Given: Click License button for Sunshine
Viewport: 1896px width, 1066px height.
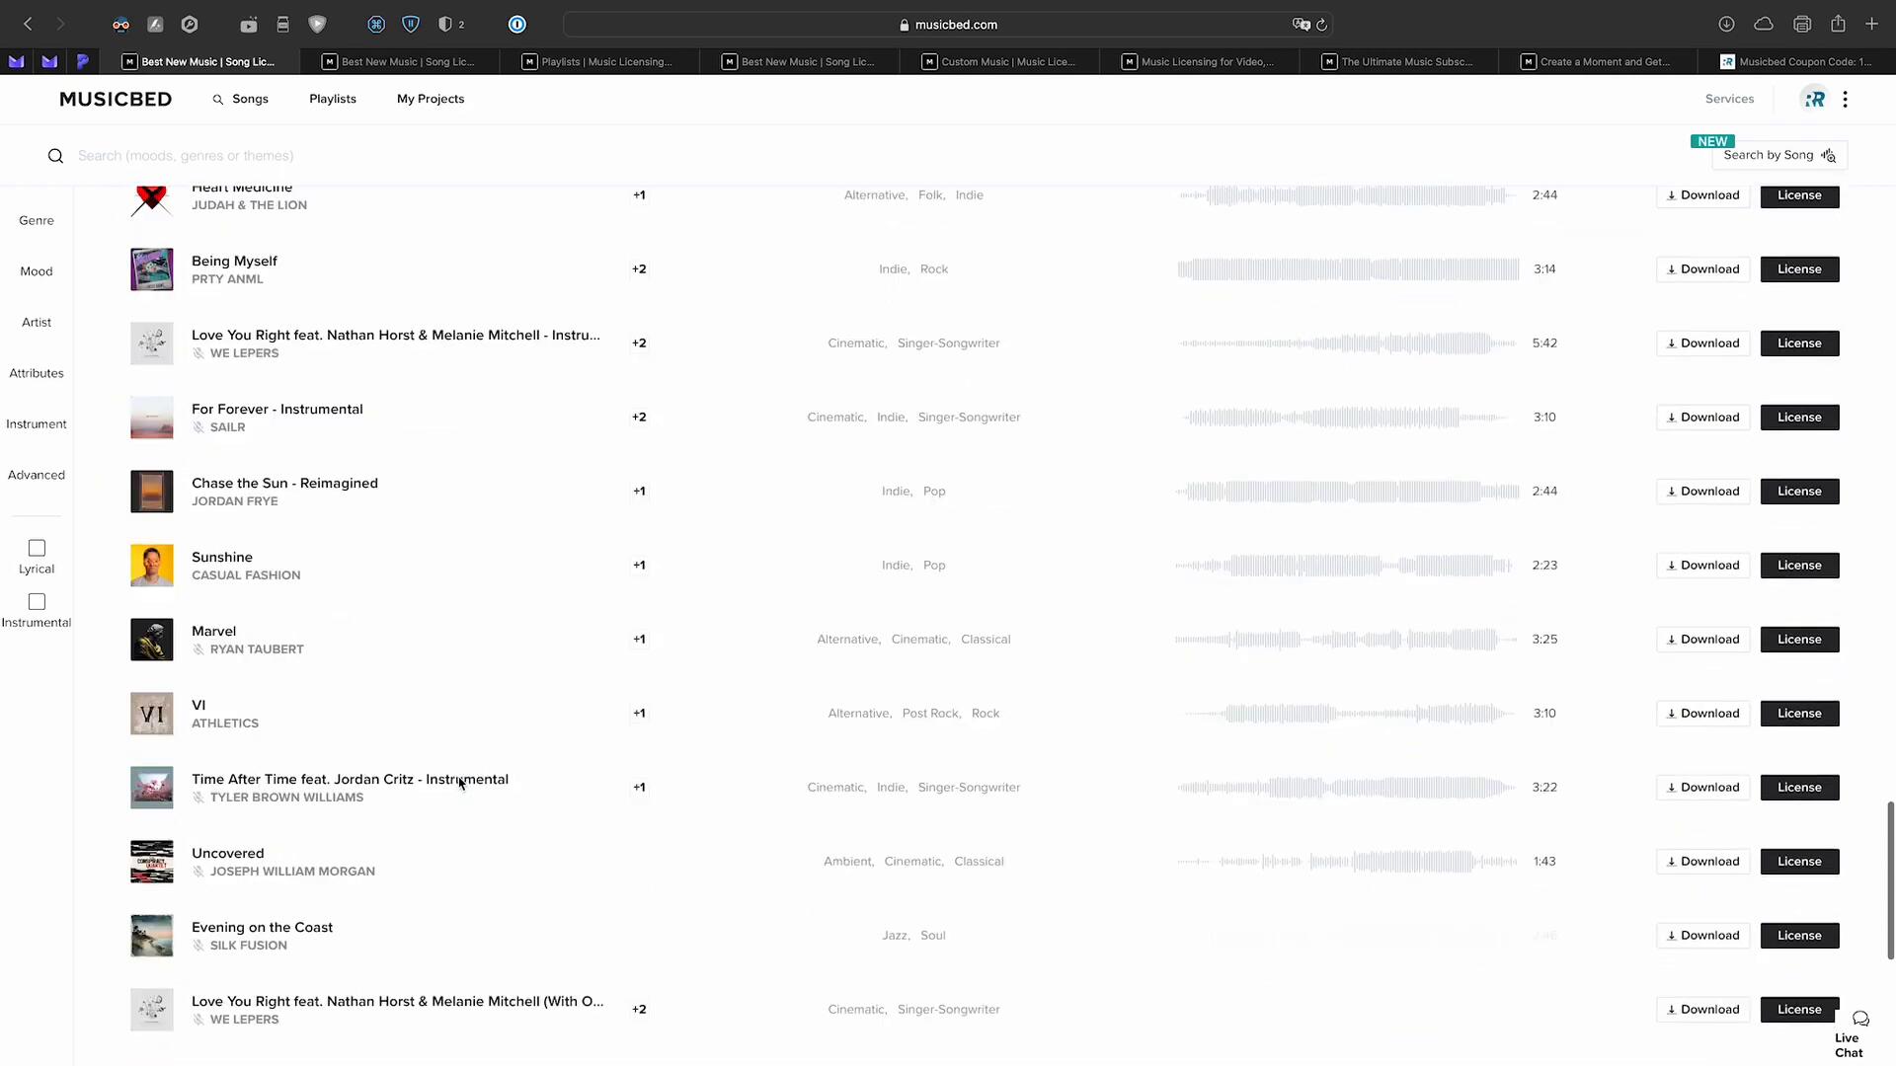Looking at the screenshot, I should 1799,566.
